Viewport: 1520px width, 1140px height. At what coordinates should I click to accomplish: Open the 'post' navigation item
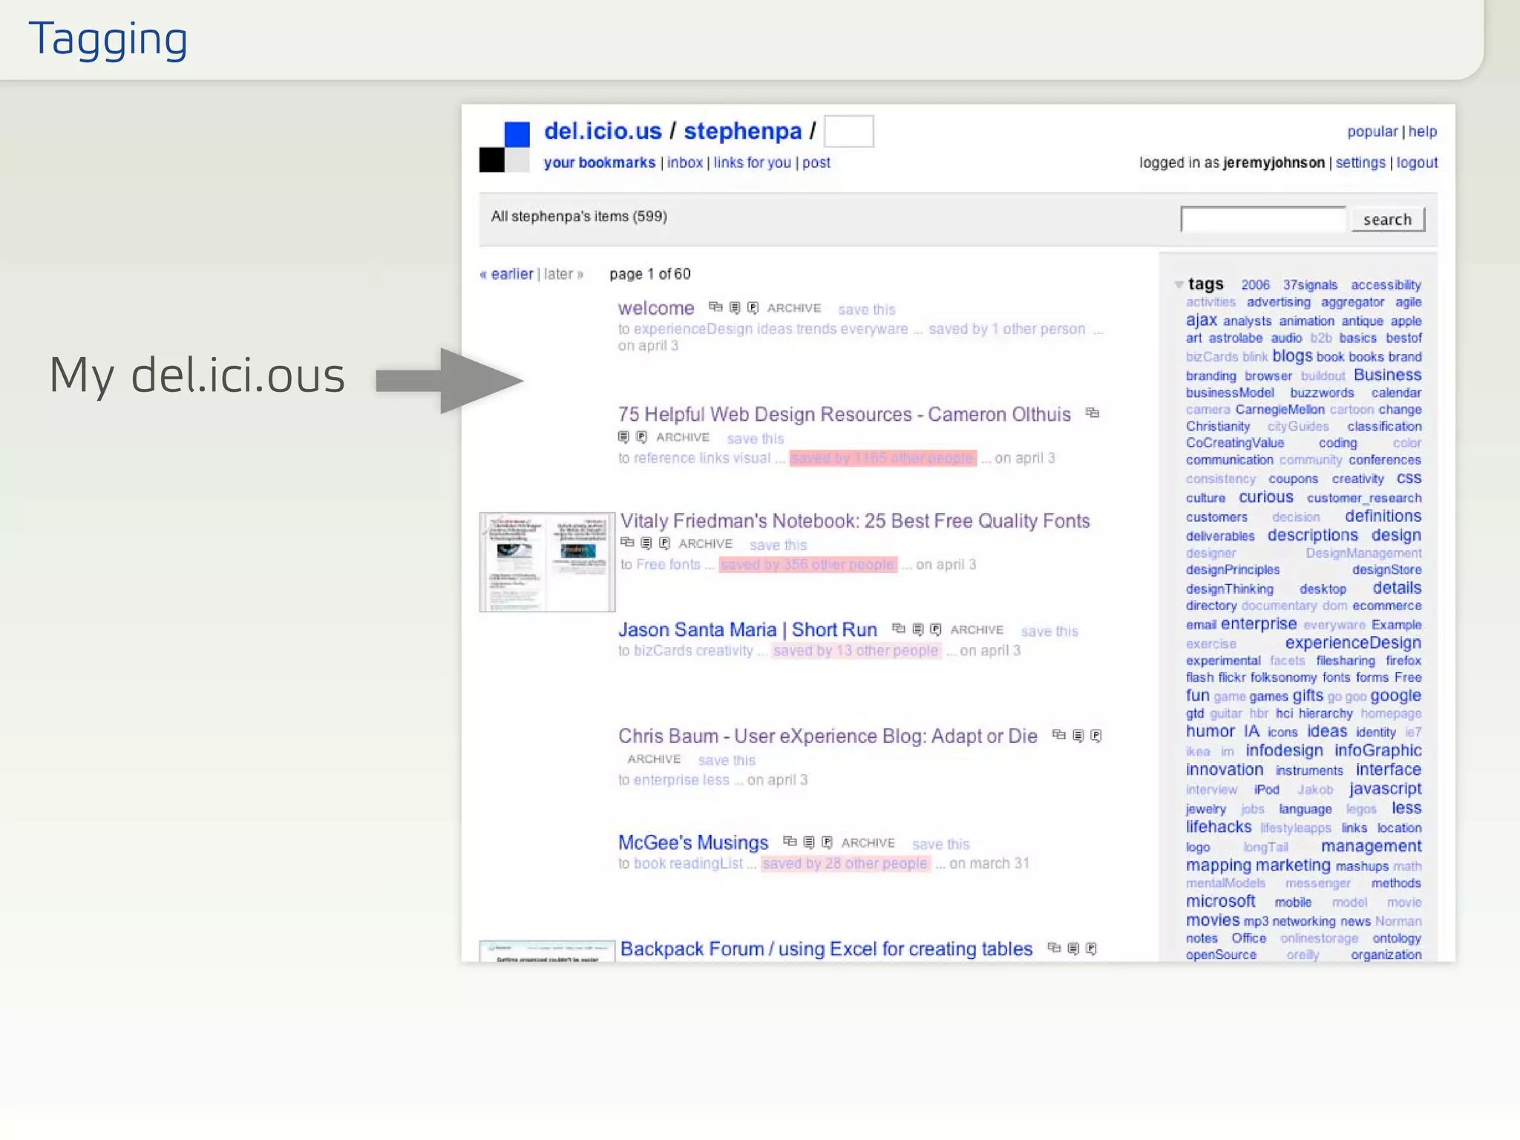816,163
